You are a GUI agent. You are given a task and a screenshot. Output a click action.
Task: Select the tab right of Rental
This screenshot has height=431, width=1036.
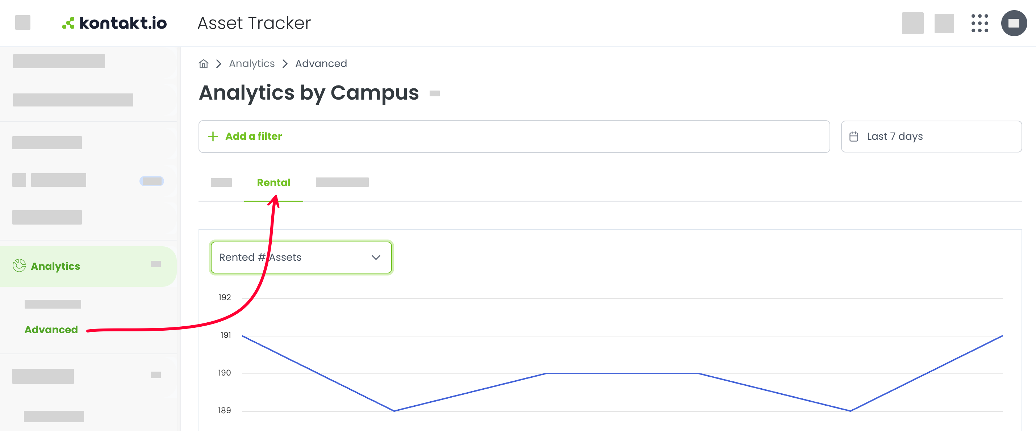tap(342, 182)
